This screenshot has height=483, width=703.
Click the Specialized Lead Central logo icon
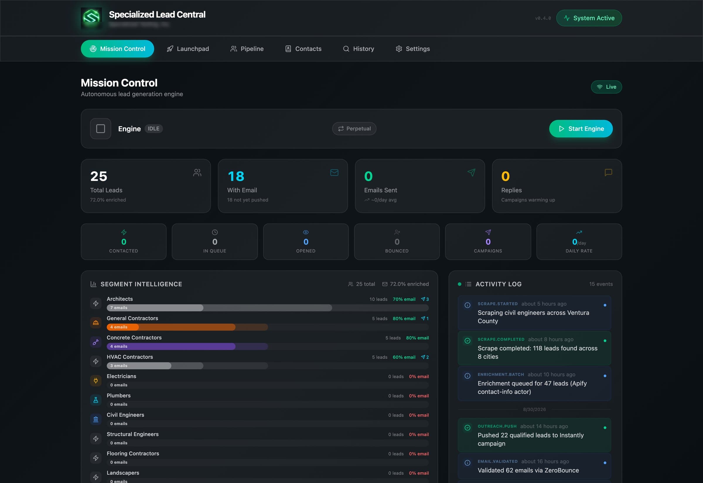click(x=91, y=18)
